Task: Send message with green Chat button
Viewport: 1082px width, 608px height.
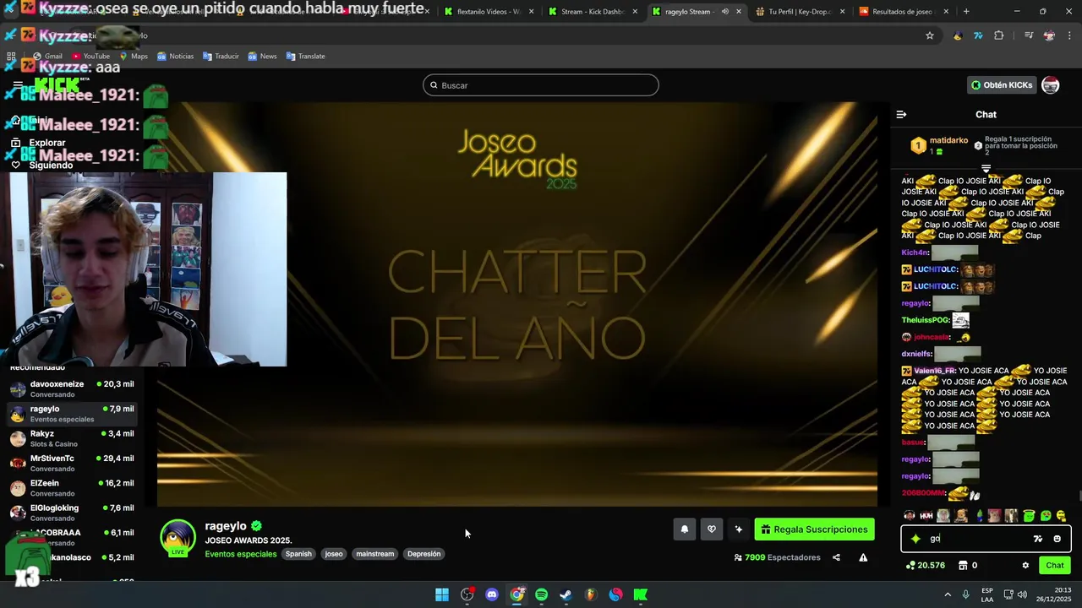Action: pyautogui.click(x=1055, y=566)
